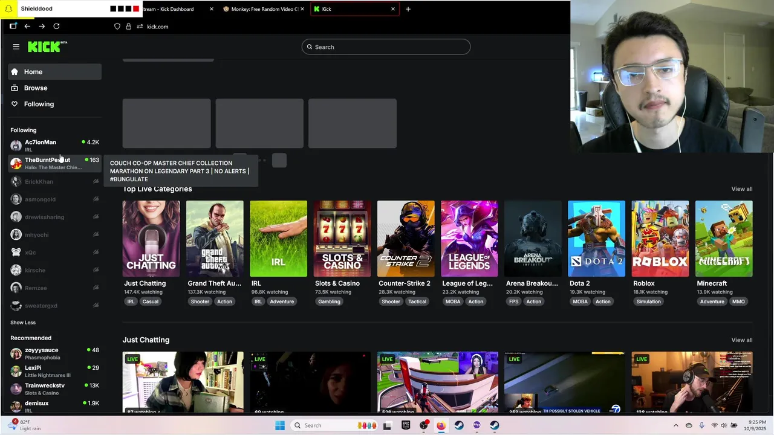Open Following in sidebar
This screenshot has height=435, width=774.
click(x=55, y=104)
